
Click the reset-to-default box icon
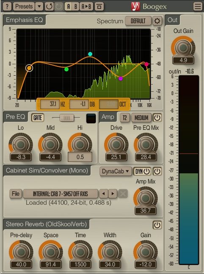99,7
